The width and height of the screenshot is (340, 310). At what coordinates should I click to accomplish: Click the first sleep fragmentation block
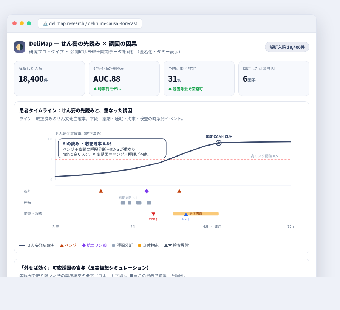(x=123, y=203)
